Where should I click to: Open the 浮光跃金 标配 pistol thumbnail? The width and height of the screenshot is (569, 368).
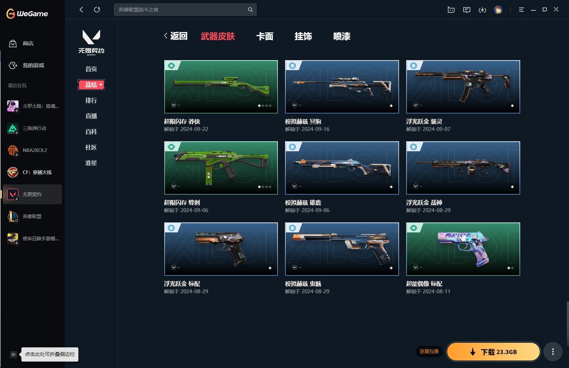coord(221,249)
